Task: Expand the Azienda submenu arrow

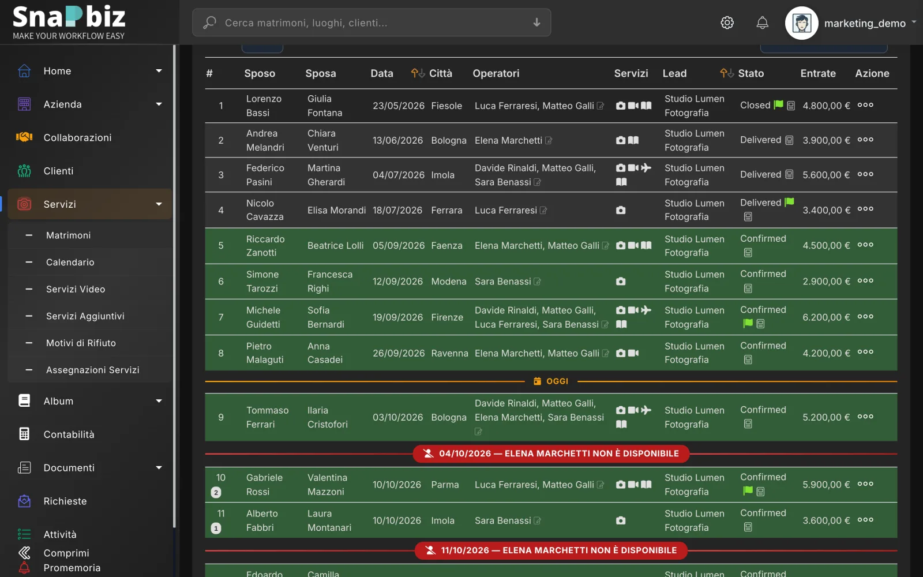Action: (x=159, y=104)
